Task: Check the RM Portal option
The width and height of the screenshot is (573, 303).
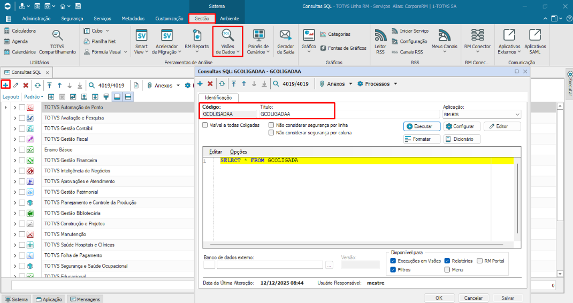Action: pyautogui.click(x=480, y=261)
